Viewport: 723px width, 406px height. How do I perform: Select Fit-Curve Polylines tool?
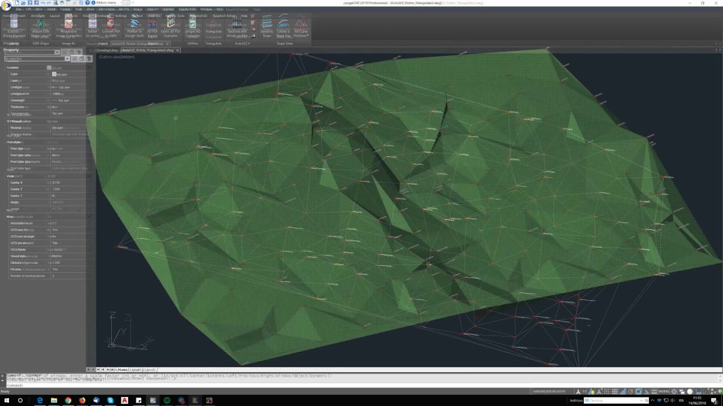[301, 28]
